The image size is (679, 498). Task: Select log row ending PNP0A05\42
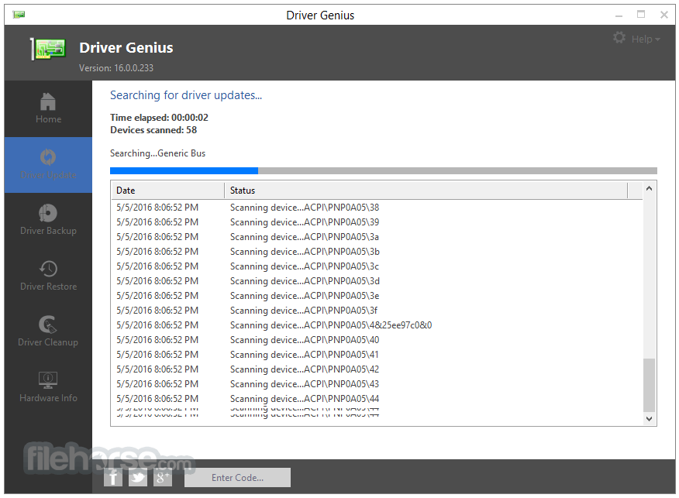tap(377, 369)
